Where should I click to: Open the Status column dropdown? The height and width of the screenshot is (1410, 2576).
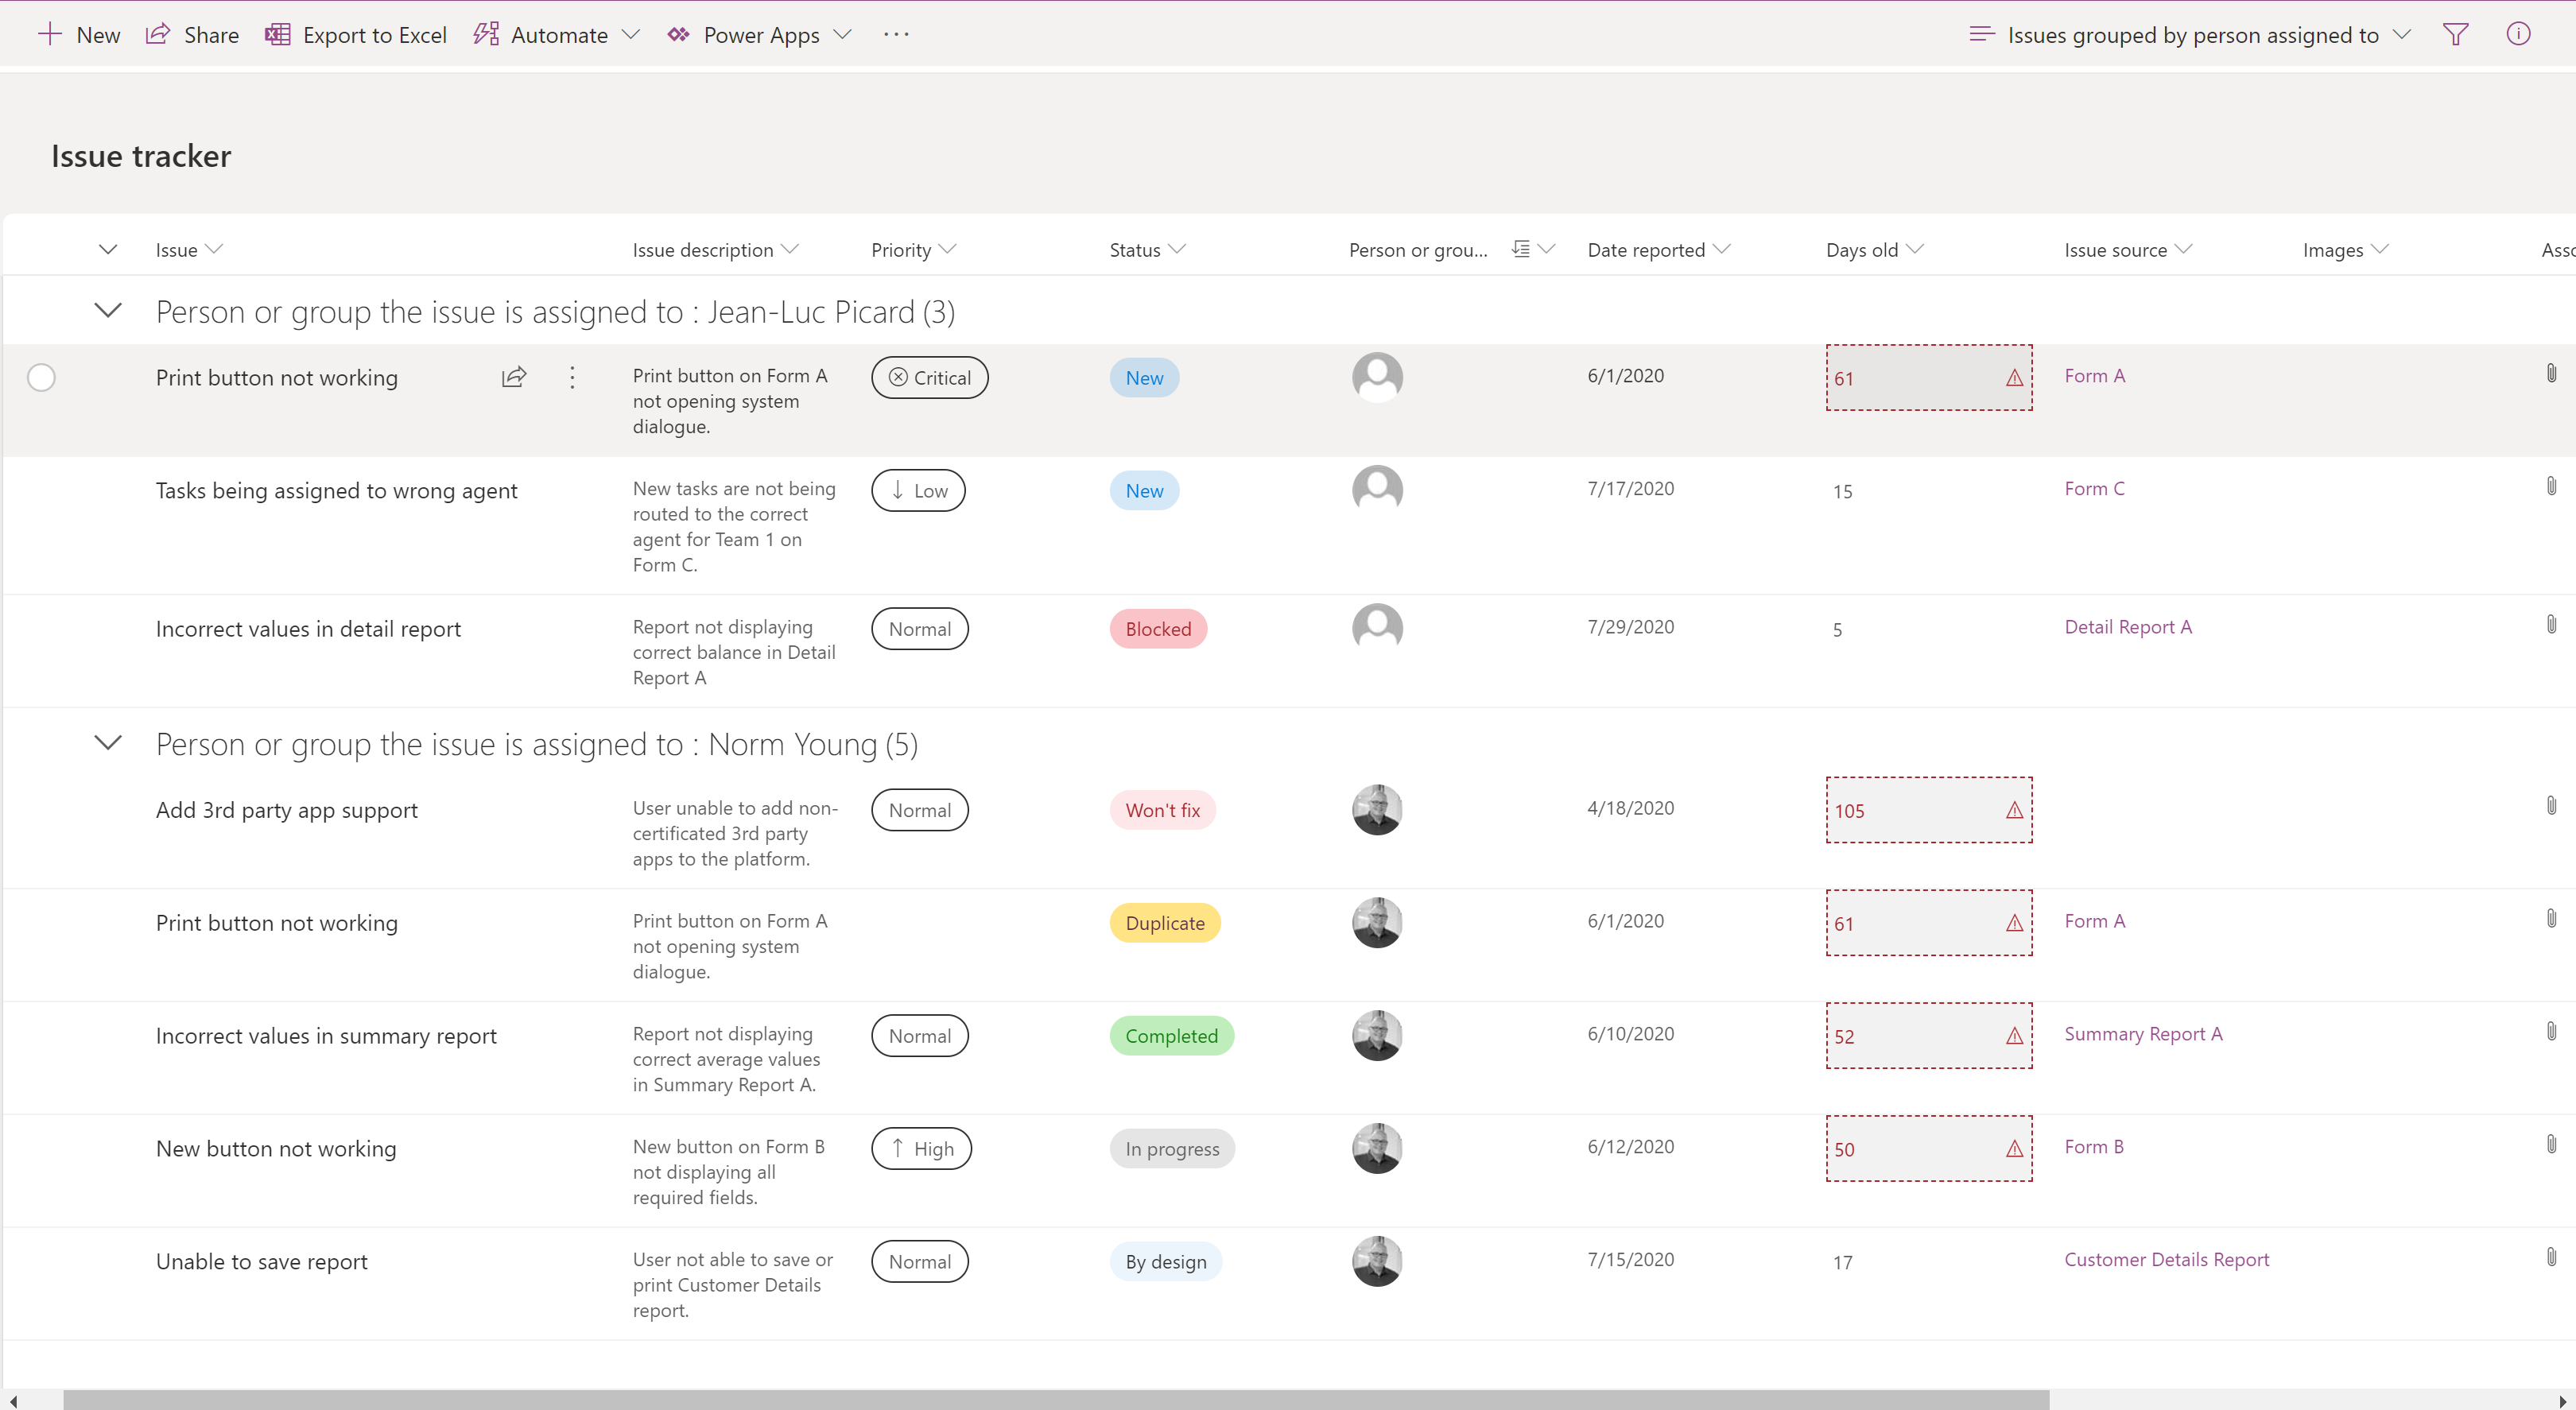(x=1175, y=249)
